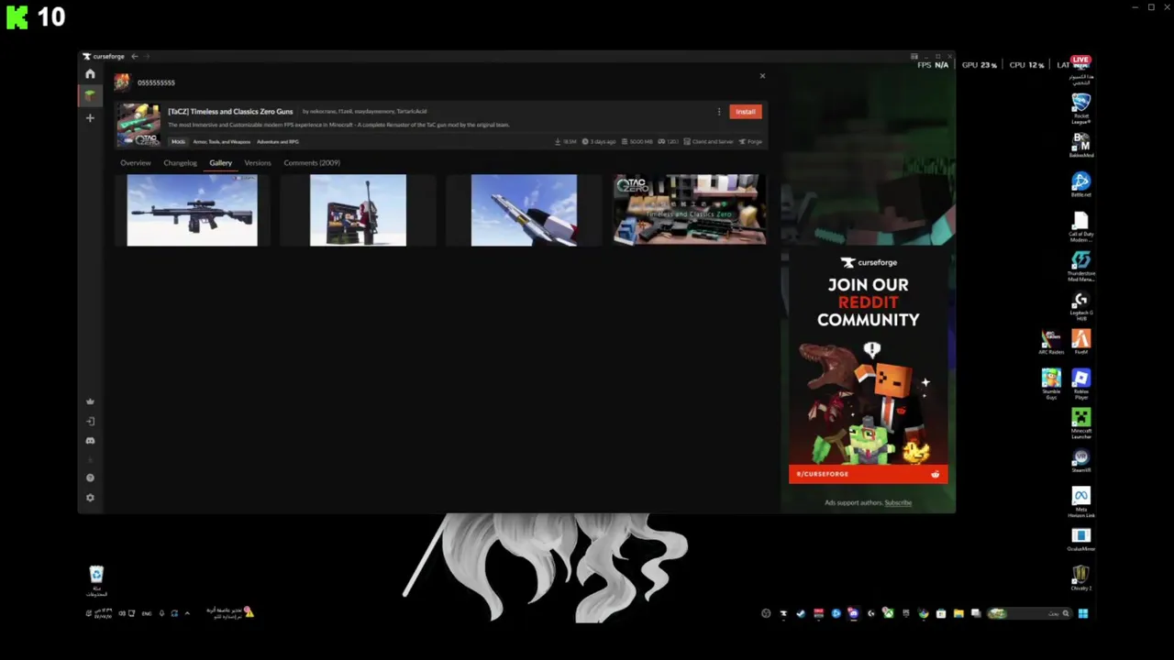Add a new game with plus icon
1174x660 pixels.
[90, 118]
